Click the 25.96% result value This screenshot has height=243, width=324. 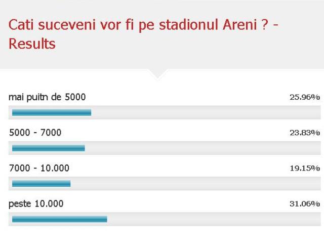(305, 97)
